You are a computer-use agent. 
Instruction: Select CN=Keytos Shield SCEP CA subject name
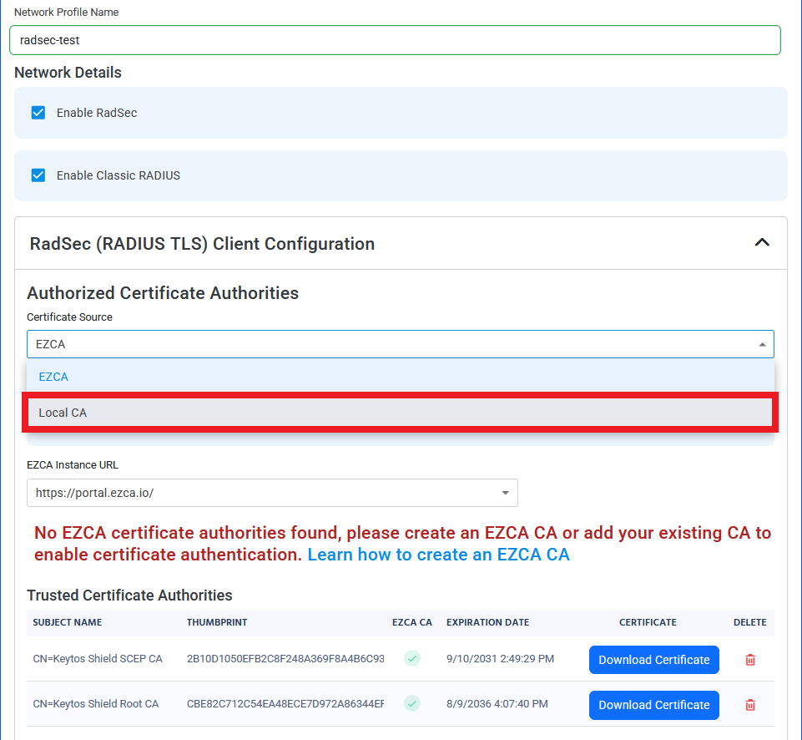(98, 659)
